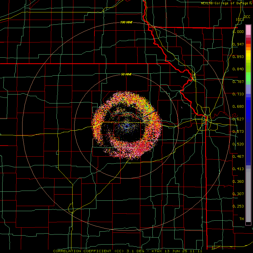Click the gray segment of color bar

(x=248, y=195)
